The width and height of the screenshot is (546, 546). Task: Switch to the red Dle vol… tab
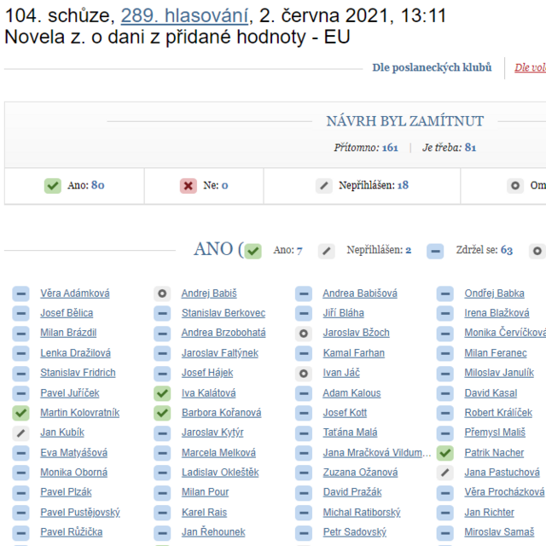529,67
